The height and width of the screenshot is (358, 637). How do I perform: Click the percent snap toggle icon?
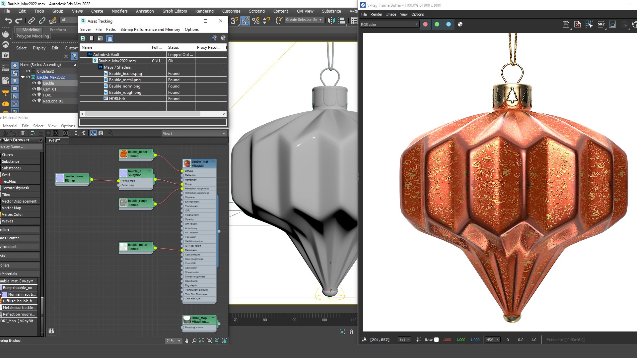pos(256,21)
